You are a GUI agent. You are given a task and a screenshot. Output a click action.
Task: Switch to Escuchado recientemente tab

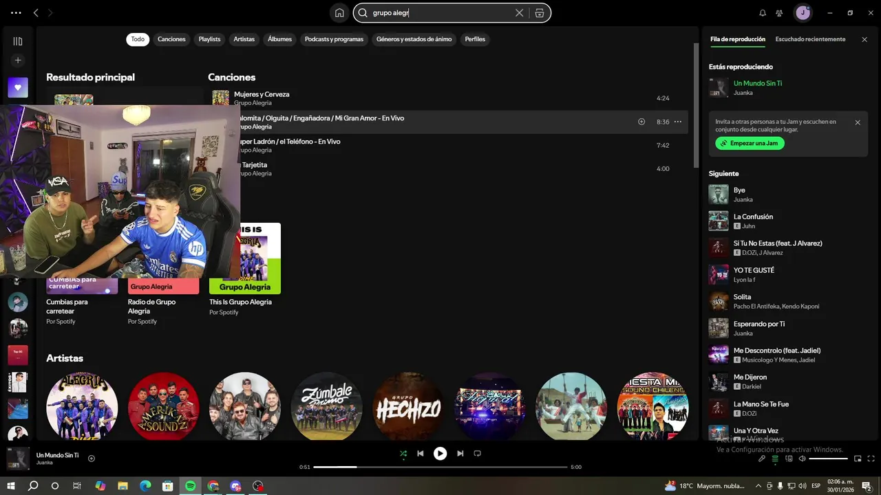point(810,39)
